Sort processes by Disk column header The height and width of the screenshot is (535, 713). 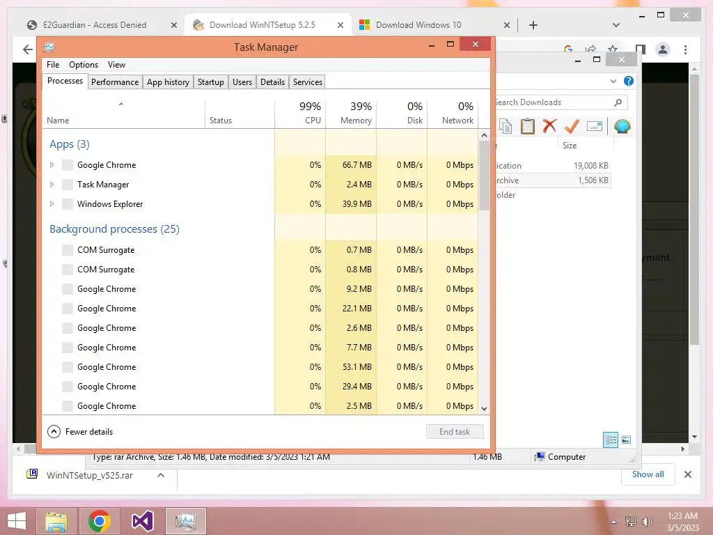[x=402, y=113]
